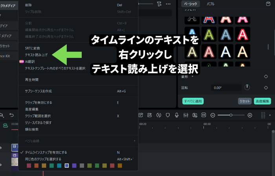Choose クリップ範囲を選択 menu entry
Image resolution: width=275 pixels, height=176 pixels.
coord(78,116)
